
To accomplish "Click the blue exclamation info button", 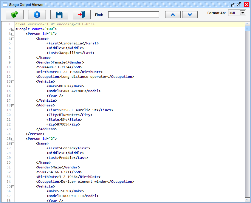I will [37, 15].
